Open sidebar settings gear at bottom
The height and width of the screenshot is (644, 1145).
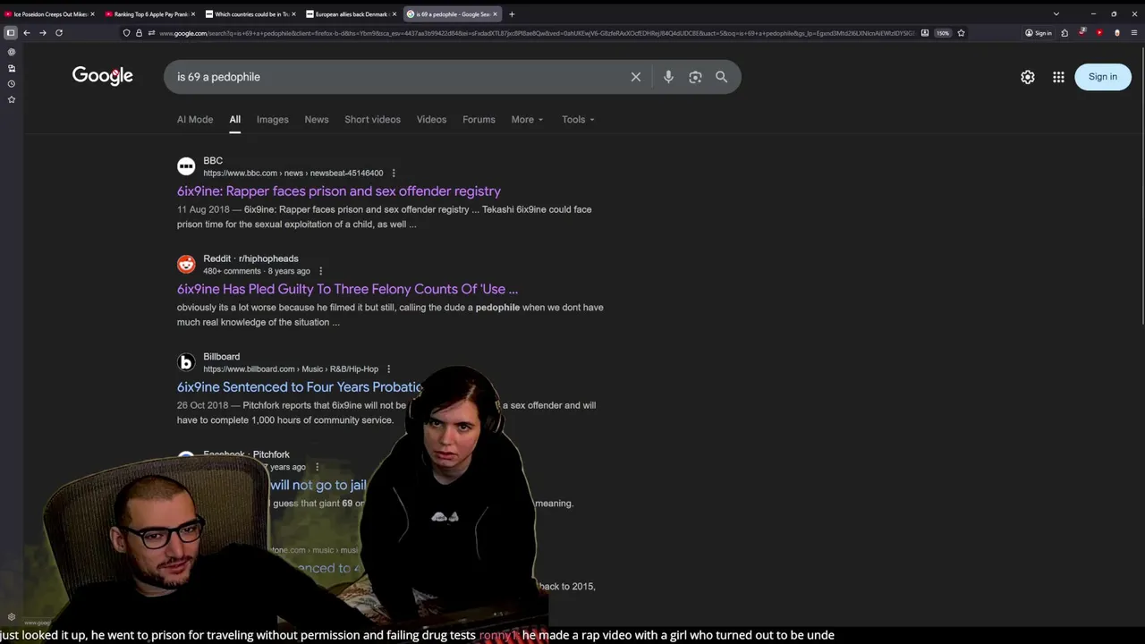pyautogui.click(x=12, y=617)
